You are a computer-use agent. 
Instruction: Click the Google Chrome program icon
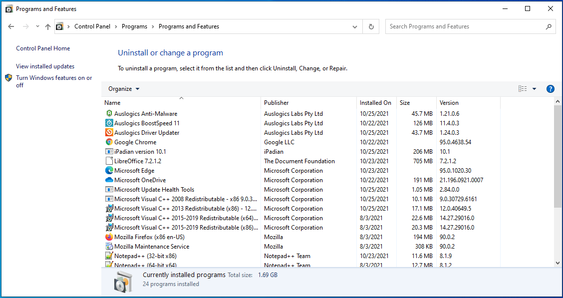[x=110, y=142]
